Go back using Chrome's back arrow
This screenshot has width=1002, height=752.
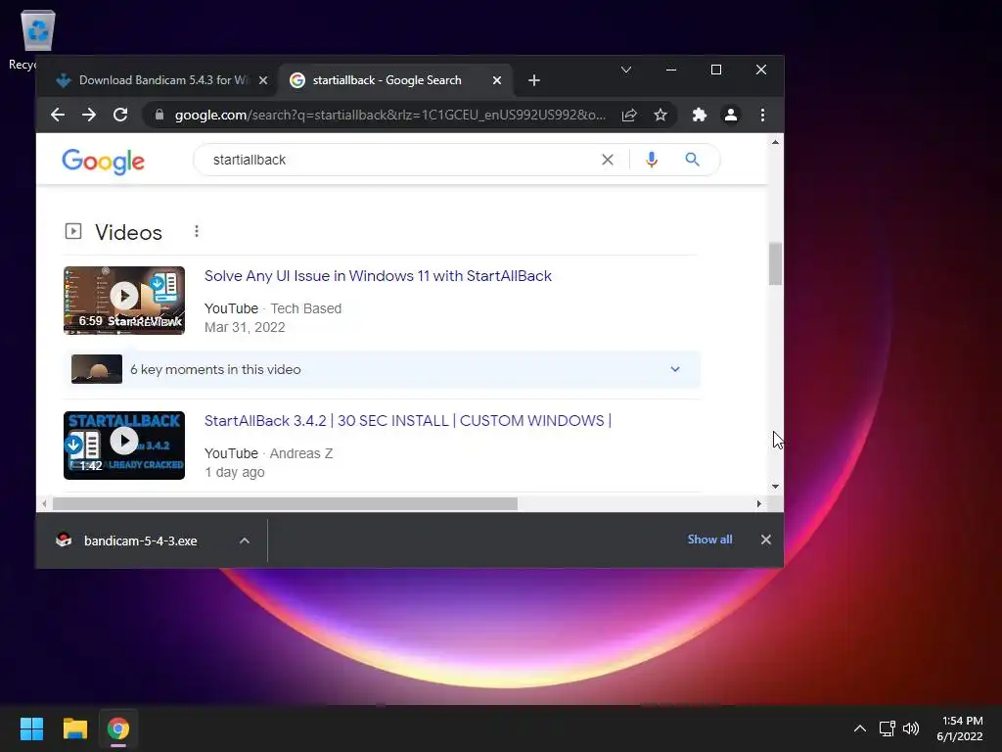click(58, 116)
